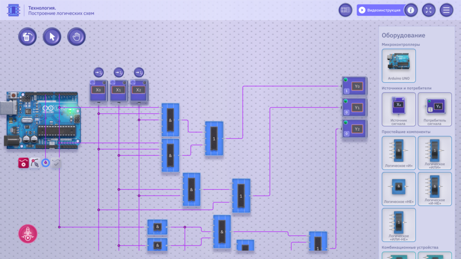Select the arrow pointer tool
The width and height of the screenshot is (461, 259).
(x=52, y=36)
